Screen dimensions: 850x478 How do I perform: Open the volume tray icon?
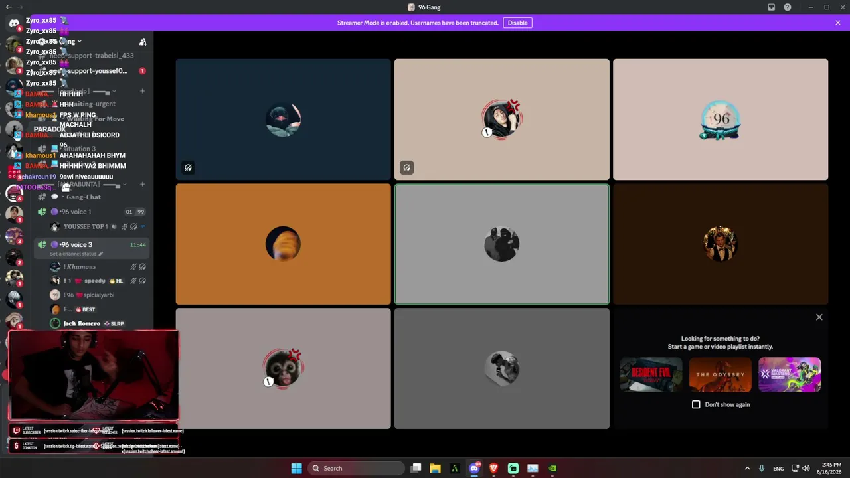click(806, 468)
